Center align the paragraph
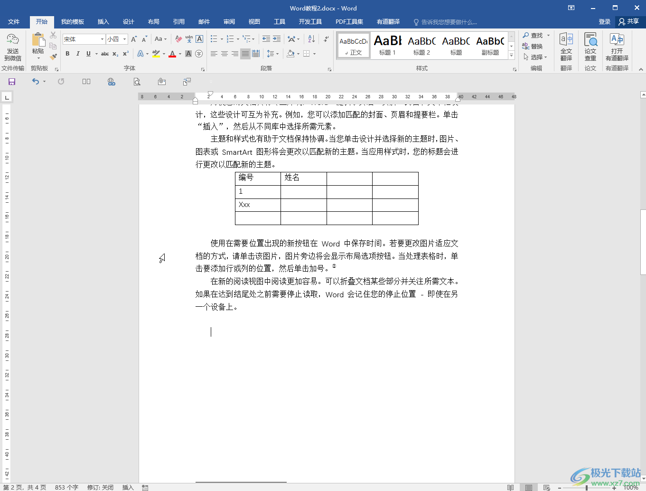The height and width of the screenshot is (491, 646). pos(225,54)
